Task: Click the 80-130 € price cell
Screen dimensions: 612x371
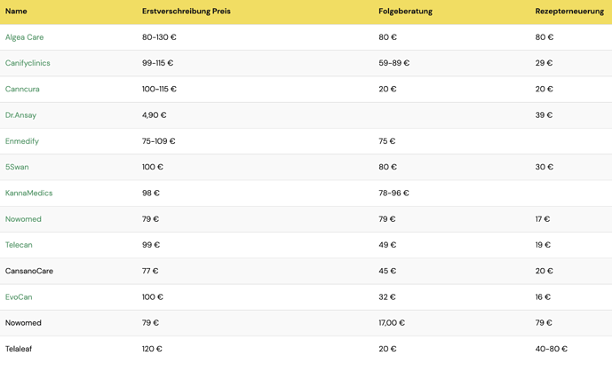Action: (159, 37)
